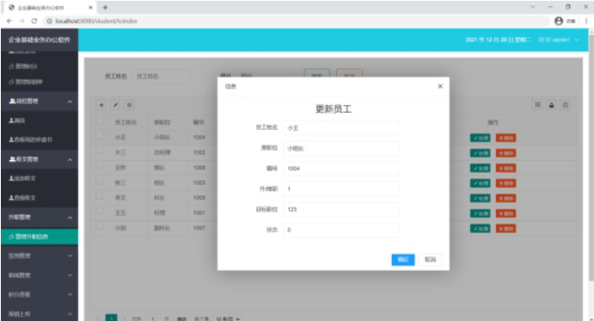This screenshot has height=321, width=594.
Task: Click red delete button in row 1006
Action: (x=505, y=168)
